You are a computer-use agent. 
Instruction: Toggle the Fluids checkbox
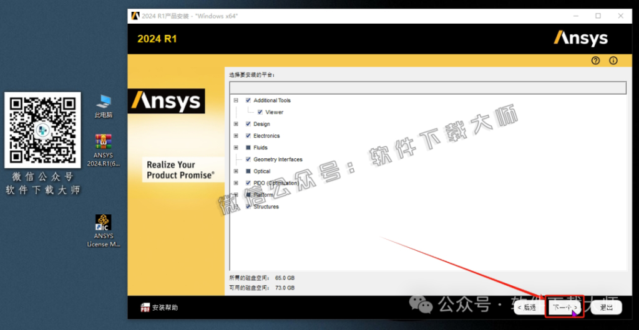pyautogui.click(x=248, y=147)
